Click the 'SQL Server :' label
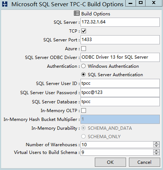Screen dimensions: 163x170 coord(67,22)
